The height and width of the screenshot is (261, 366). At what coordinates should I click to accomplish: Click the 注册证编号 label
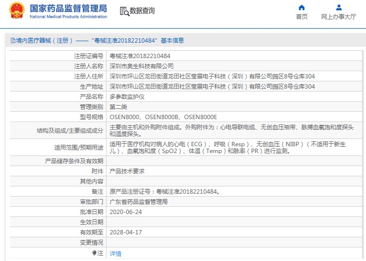tap(89, 56)
